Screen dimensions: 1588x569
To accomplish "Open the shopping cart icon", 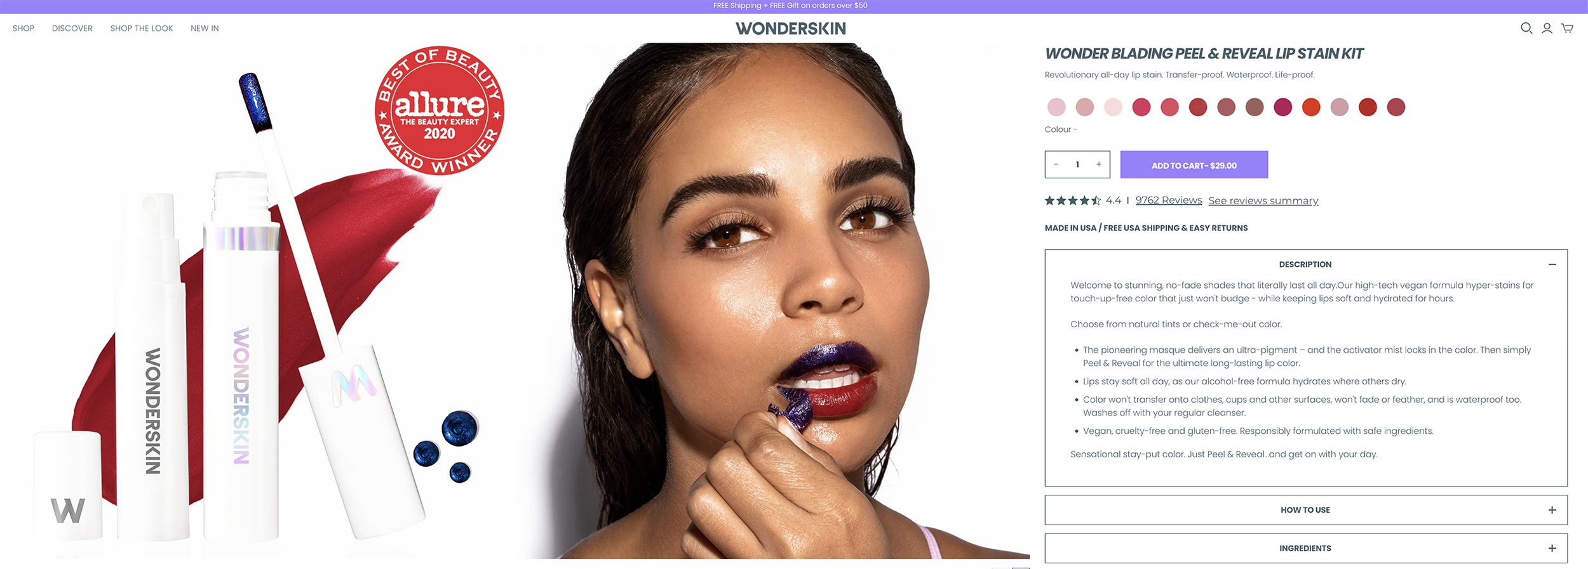I will pyautogui.click(x=1567, y=28).
